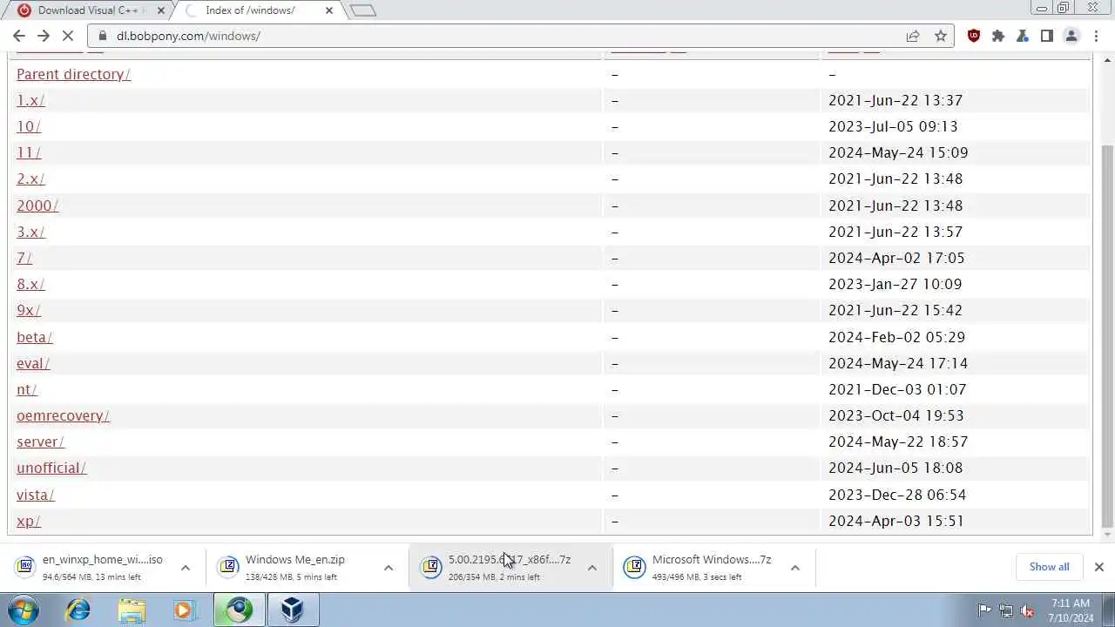Bookmark this page with the star icon

point(941,36)
